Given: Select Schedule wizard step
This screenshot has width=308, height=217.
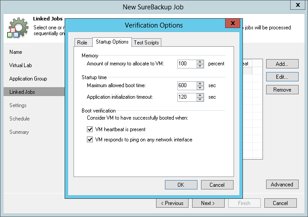Looking at the screenshot, I should pos(20,119).
